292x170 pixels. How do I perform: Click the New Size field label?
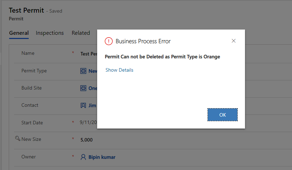tap(31, 139)
